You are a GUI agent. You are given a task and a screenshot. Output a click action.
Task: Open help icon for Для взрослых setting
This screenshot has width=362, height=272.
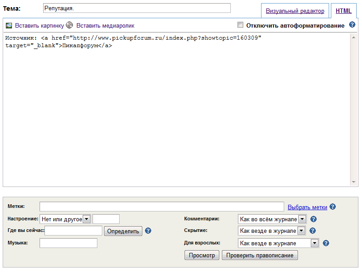pos(326,243)
